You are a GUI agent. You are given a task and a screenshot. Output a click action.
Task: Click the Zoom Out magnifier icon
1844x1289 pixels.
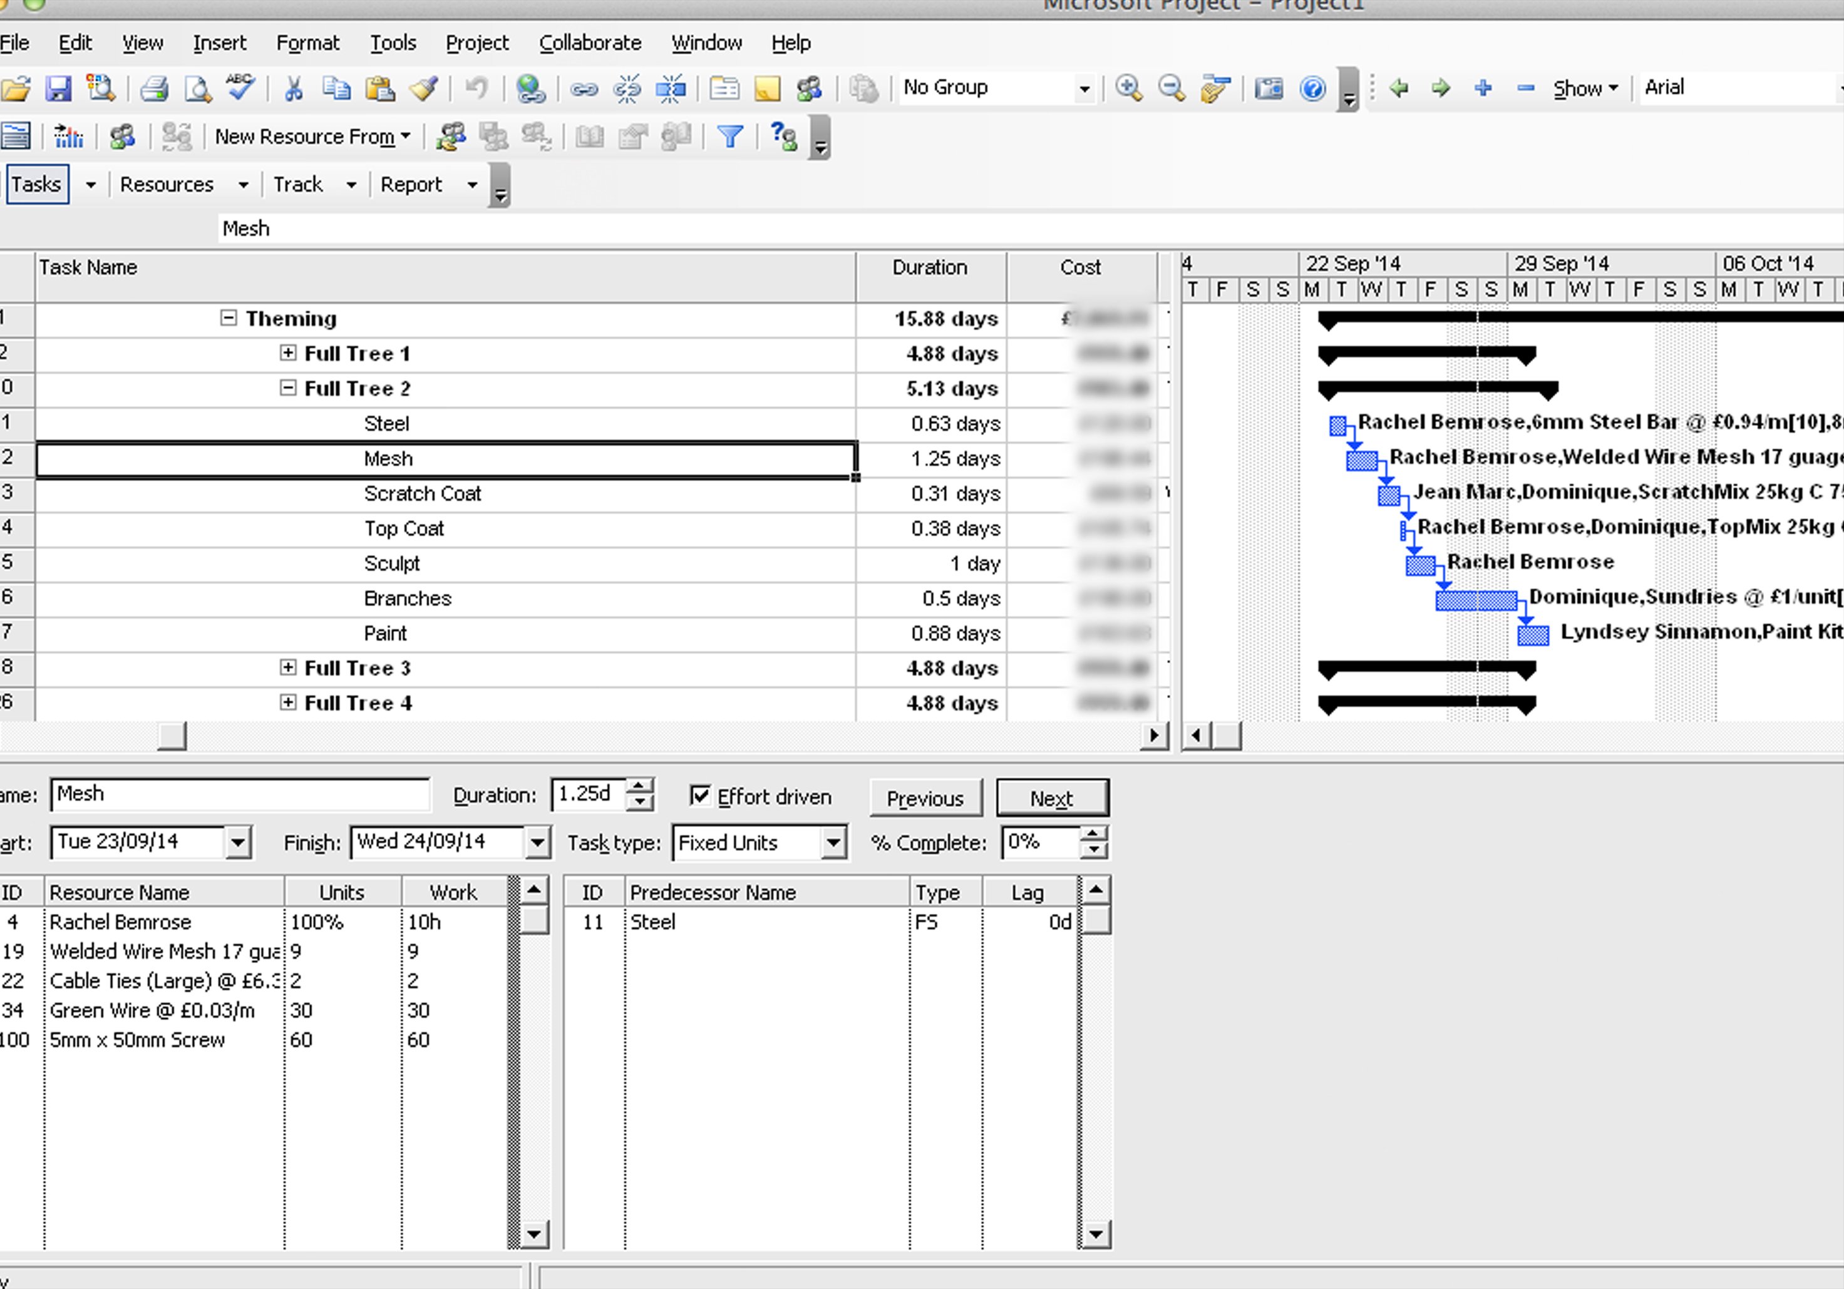[1172, 88]
